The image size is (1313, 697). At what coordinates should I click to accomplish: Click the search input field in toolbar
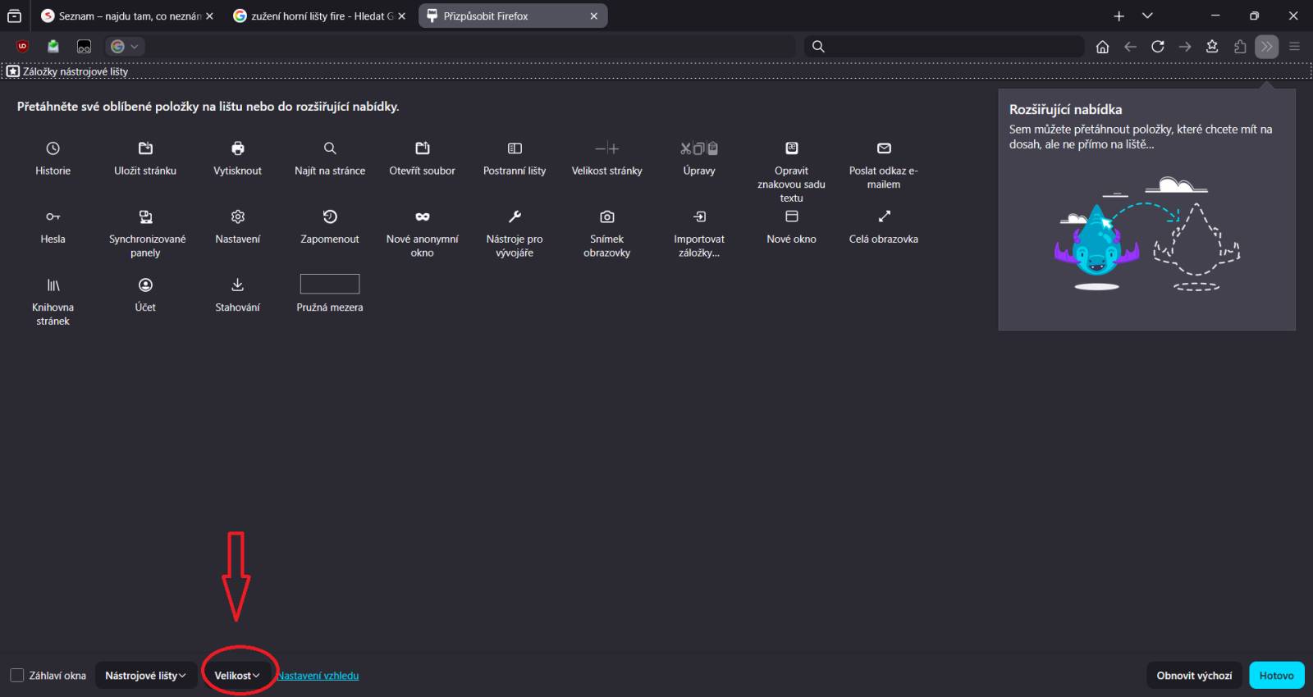click(x=952, y=47)
